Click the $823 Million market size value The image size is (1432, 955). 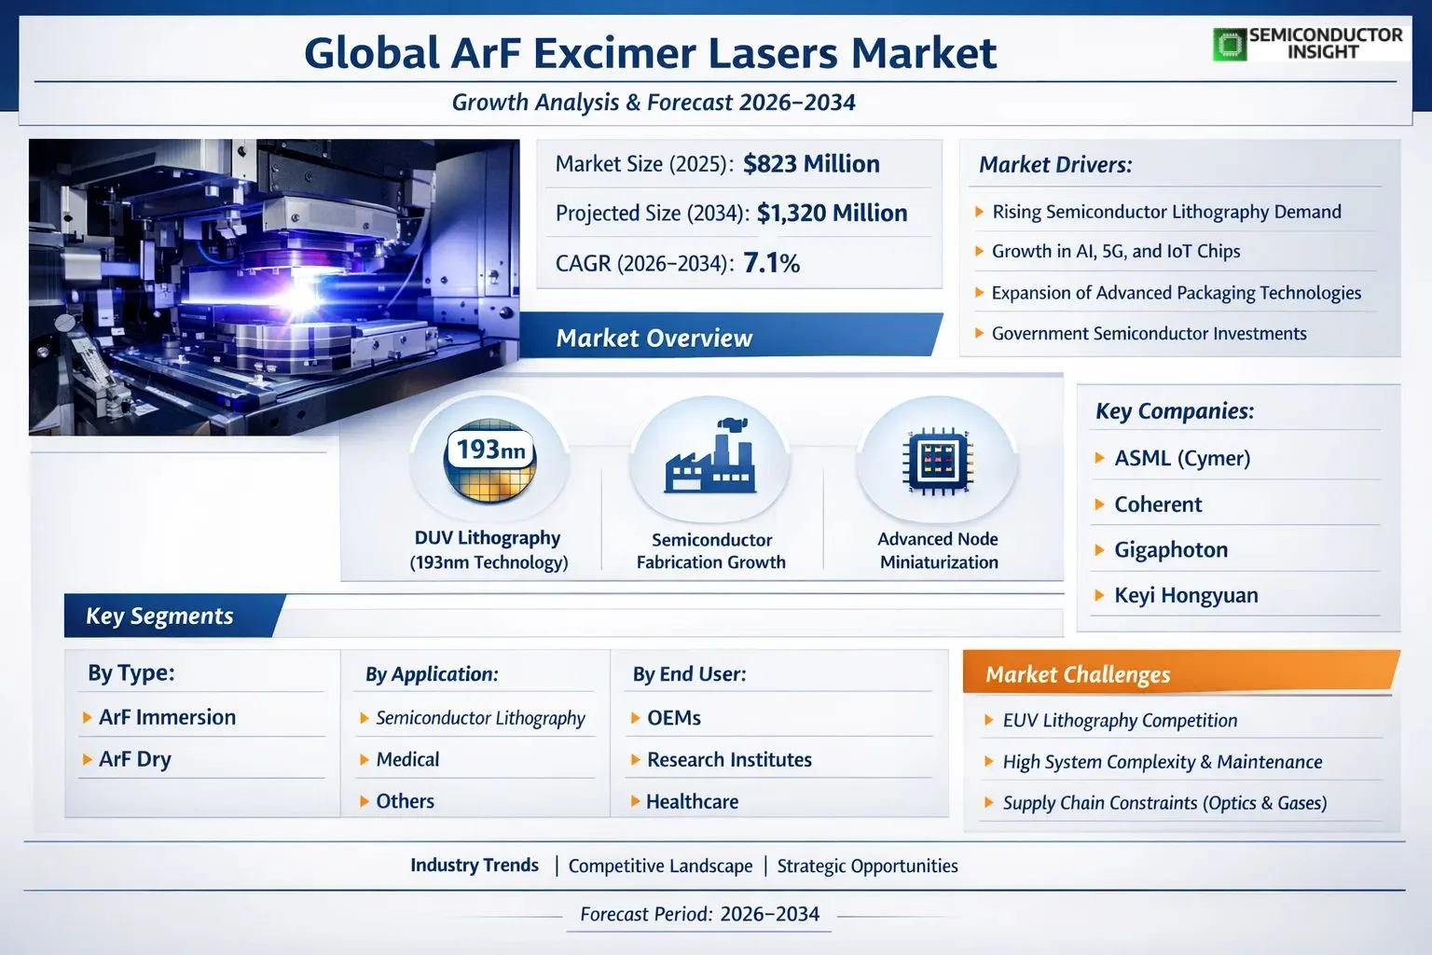811,164
